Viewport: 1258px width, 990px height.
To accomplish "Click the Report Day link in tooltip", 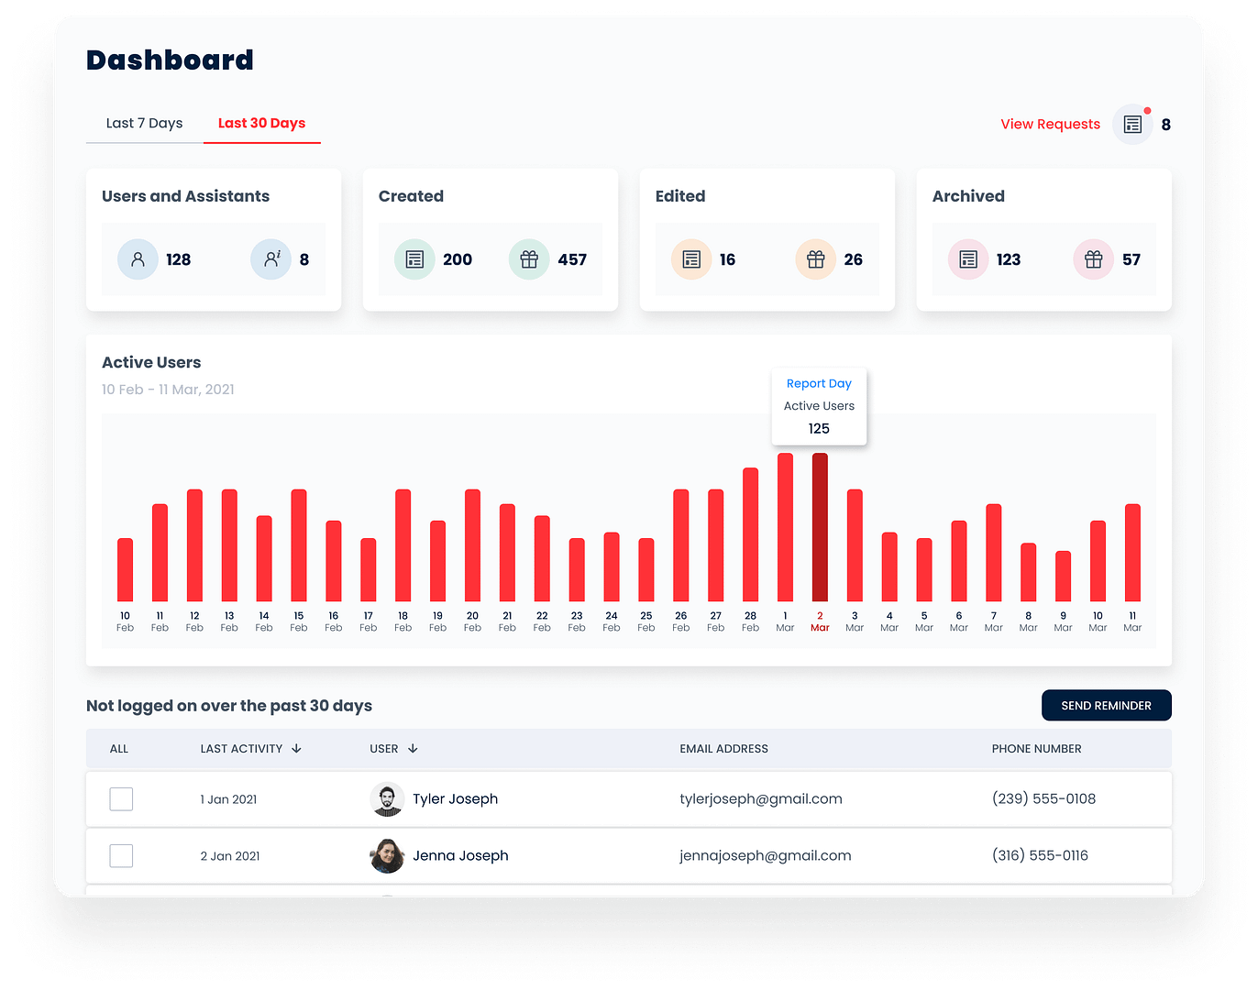I will point(819,383).
